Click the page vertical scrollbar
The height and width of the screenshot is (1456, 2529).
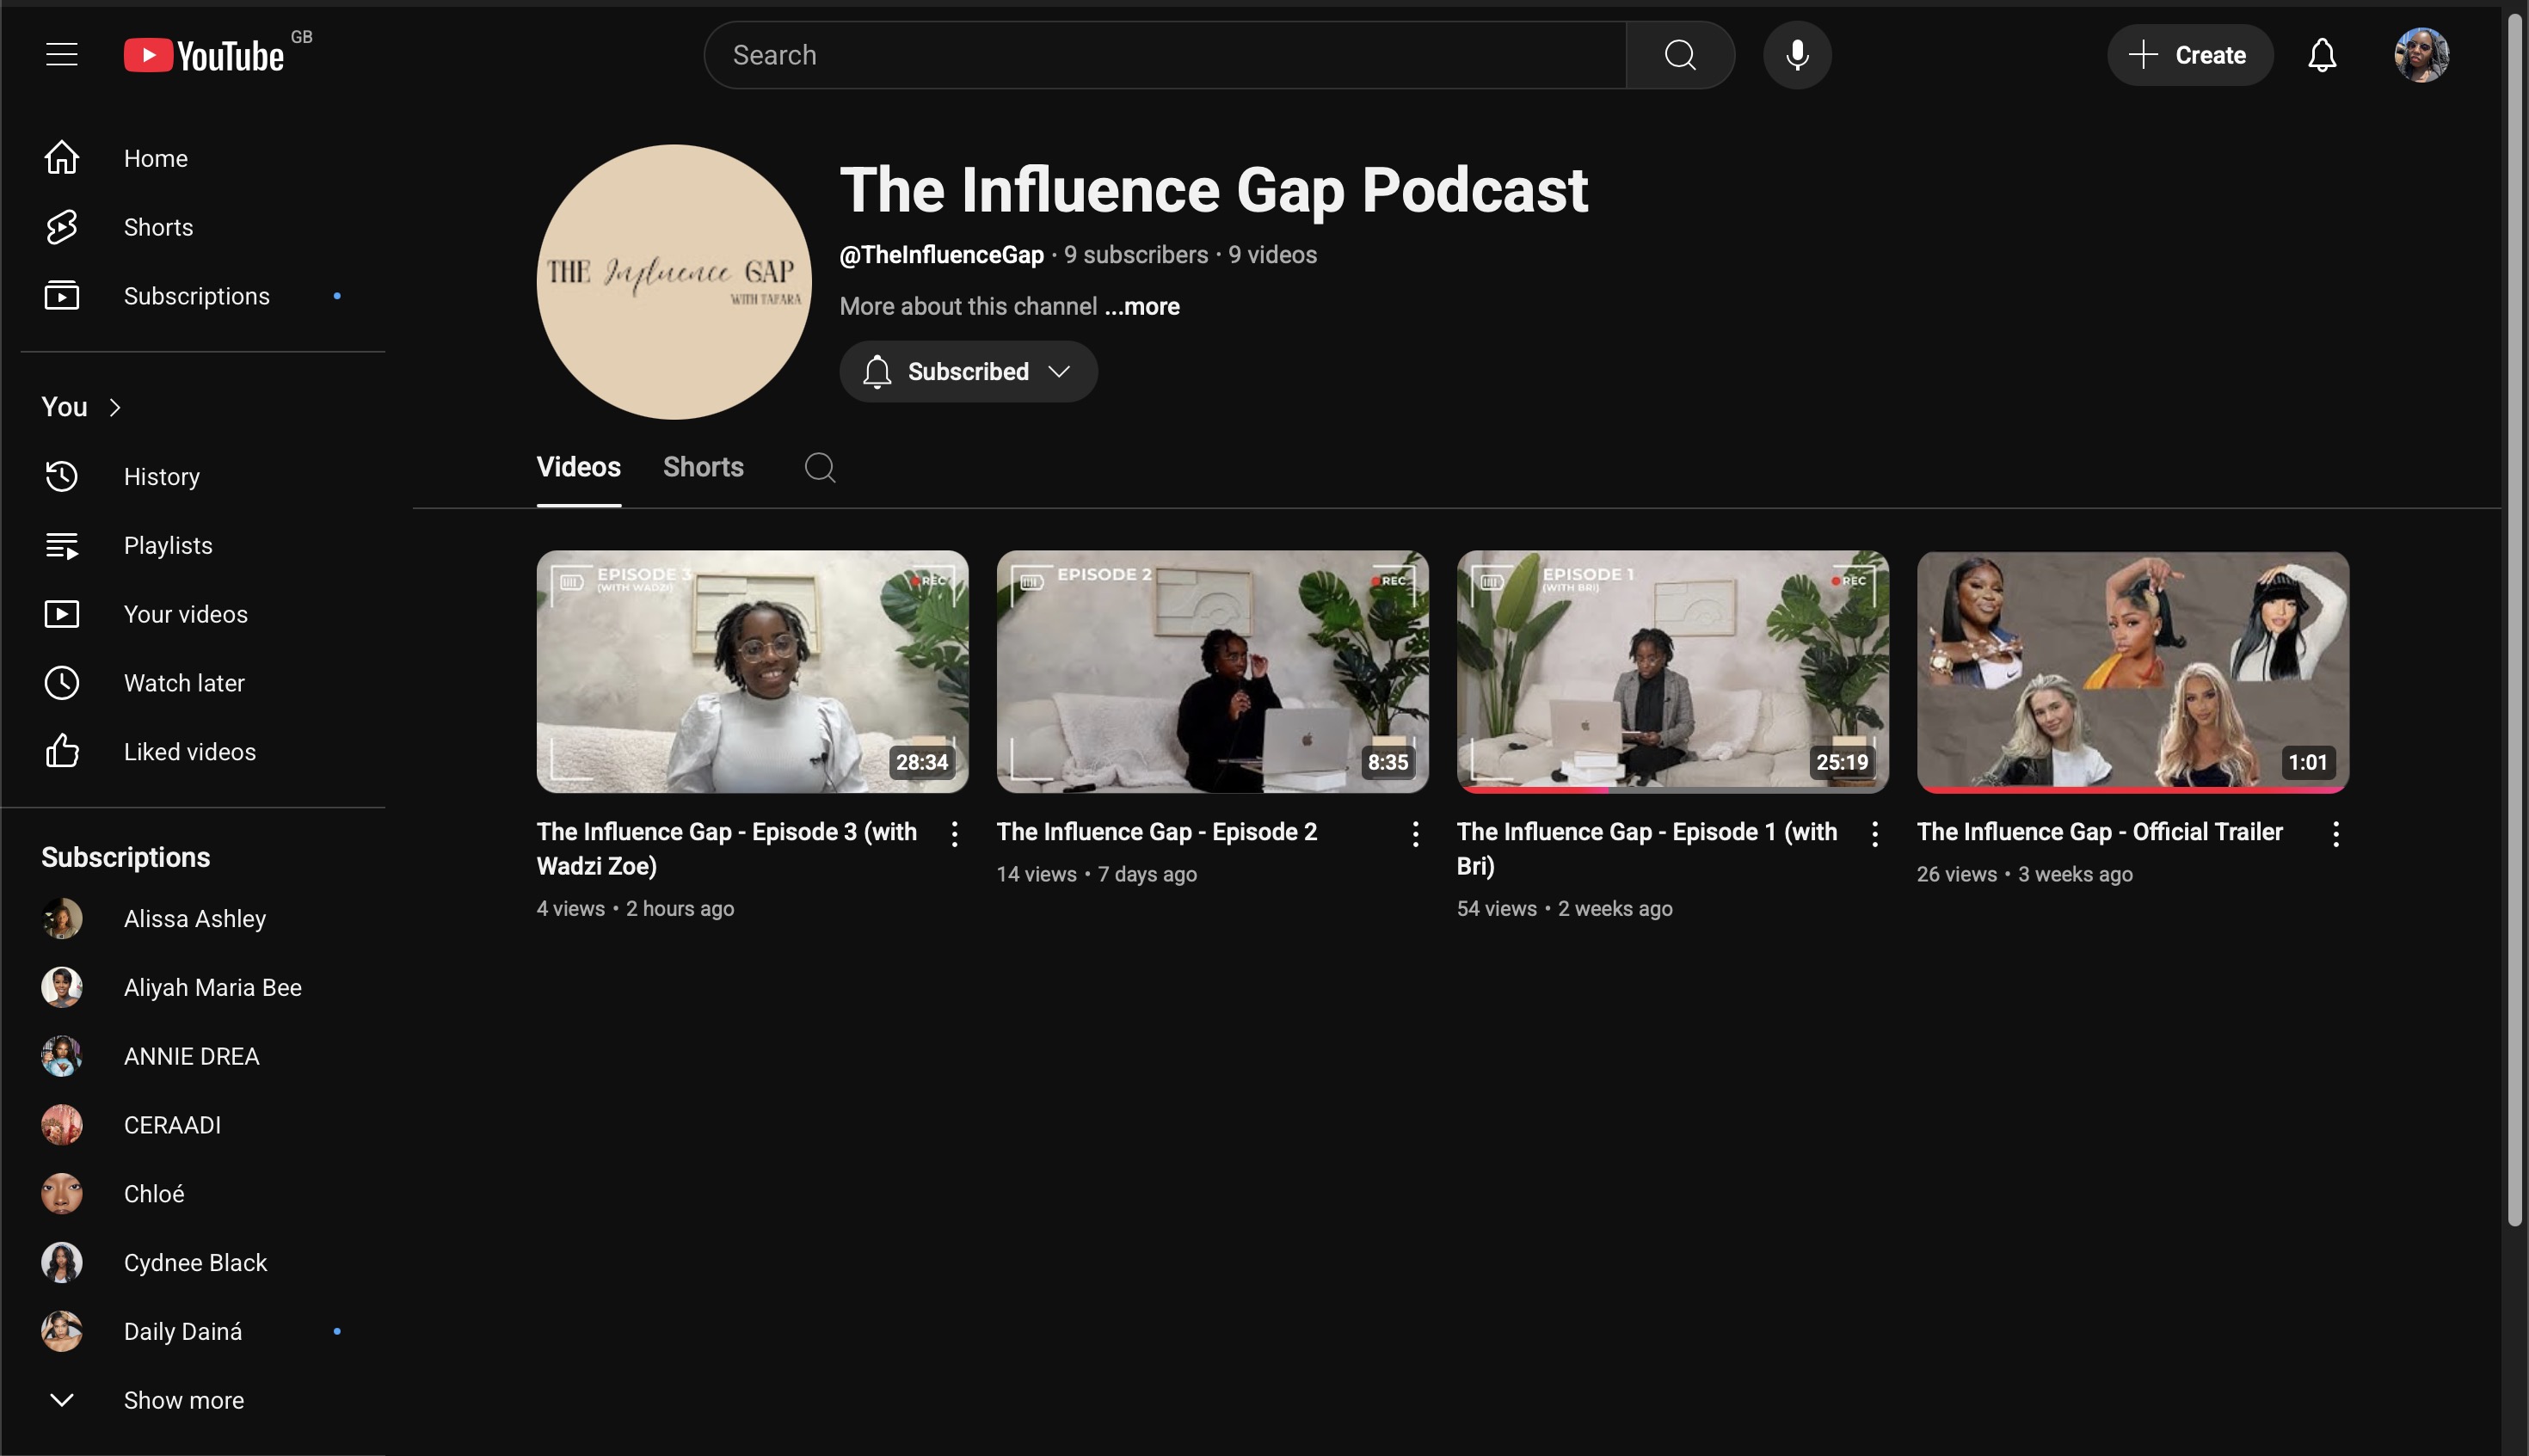tap(2514, 620)
